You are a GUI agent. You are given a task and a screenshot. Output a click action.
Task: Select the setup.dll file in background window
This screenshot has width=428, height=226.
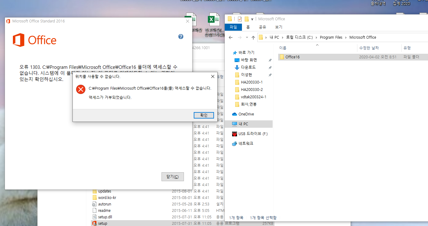pos(105,217)
